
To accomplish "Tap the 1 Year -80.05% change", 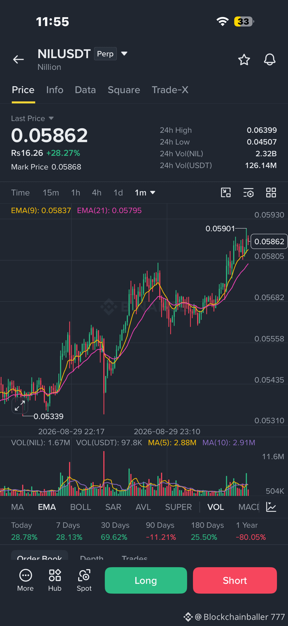I will point(251,537).
